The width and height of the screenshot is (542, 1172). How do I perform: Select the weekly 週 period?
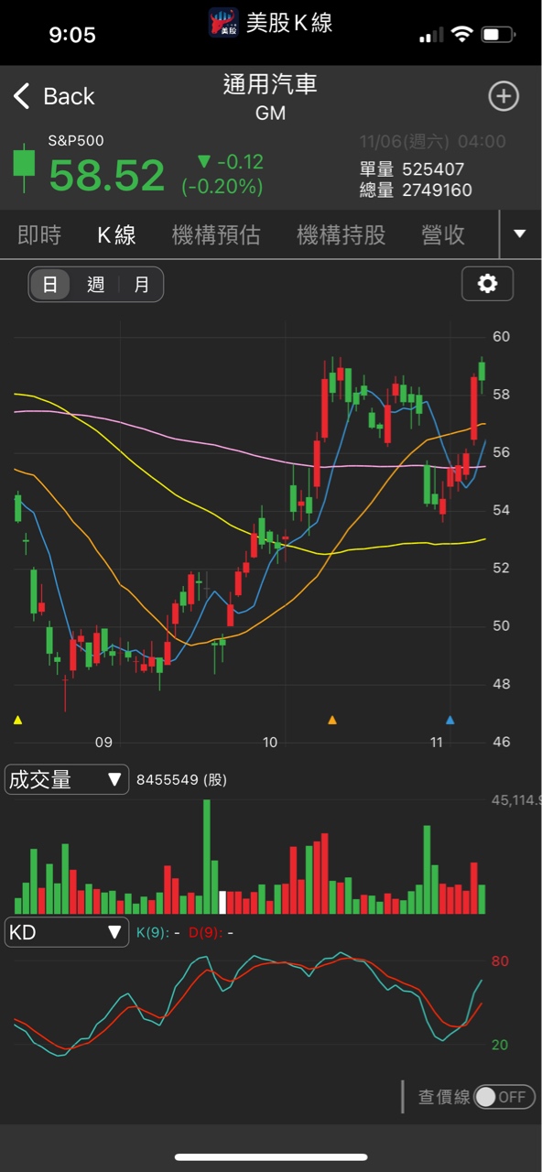96,285
